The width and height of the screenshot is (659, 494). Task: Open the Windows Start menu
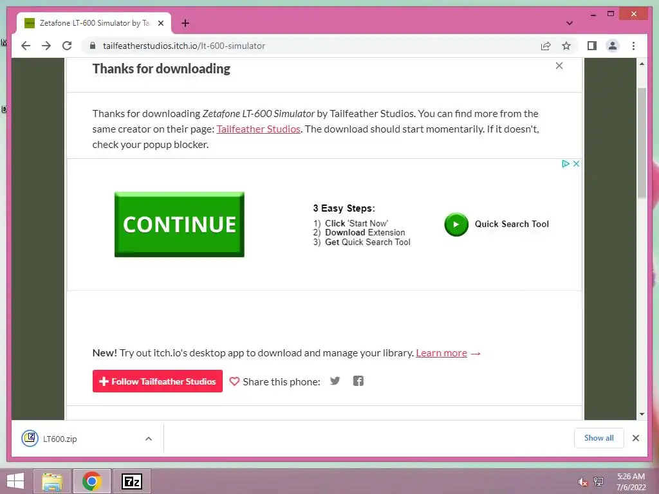click(x=15, y=481)
